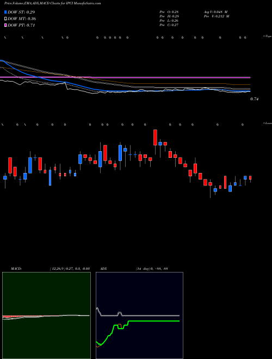272x359 pixels.
Task: Select the 'DOW ST: 0.29' legend label
Action: [21, 12]
